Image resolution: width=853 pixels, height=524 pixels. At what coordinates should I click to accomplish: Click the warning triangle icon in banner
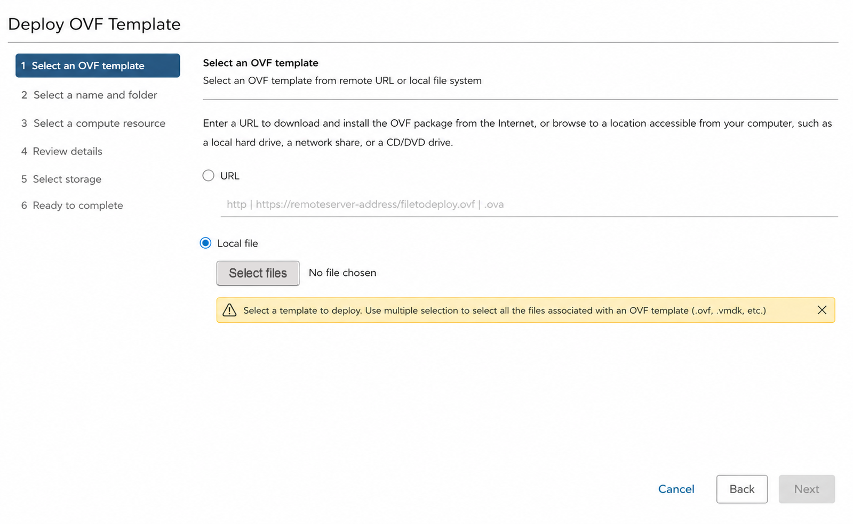tap(229, 310)
